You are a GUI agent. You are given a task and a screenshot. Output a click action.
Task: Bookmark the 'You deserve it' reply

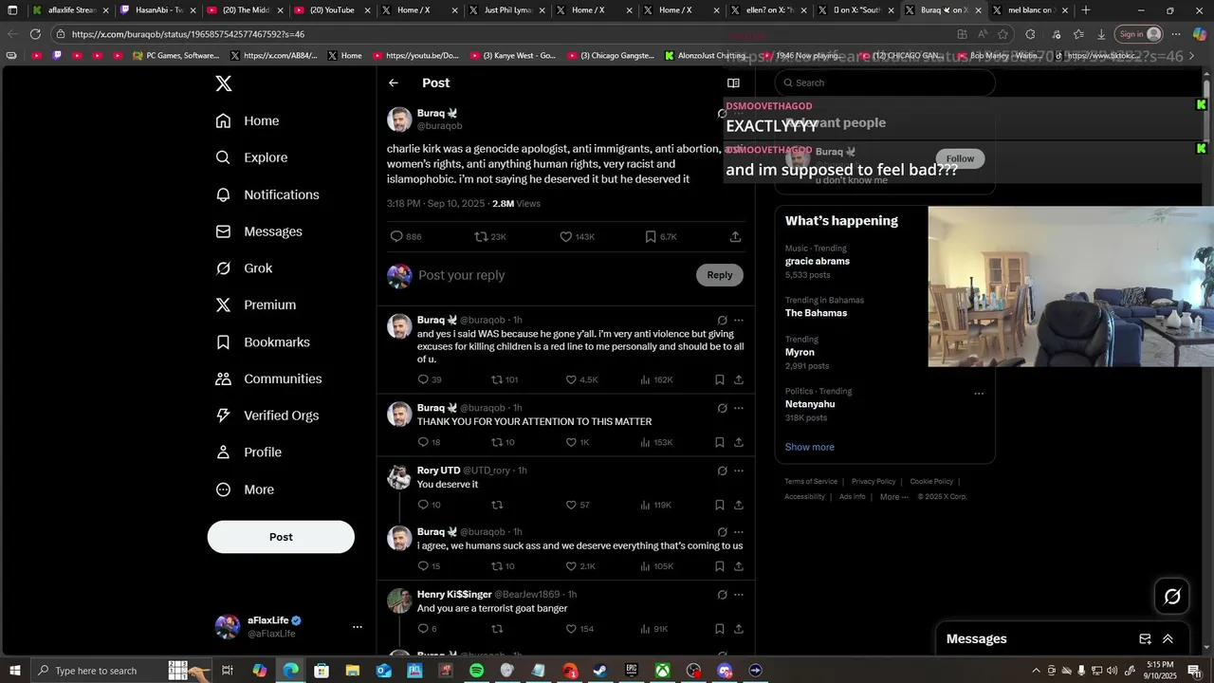720,505
